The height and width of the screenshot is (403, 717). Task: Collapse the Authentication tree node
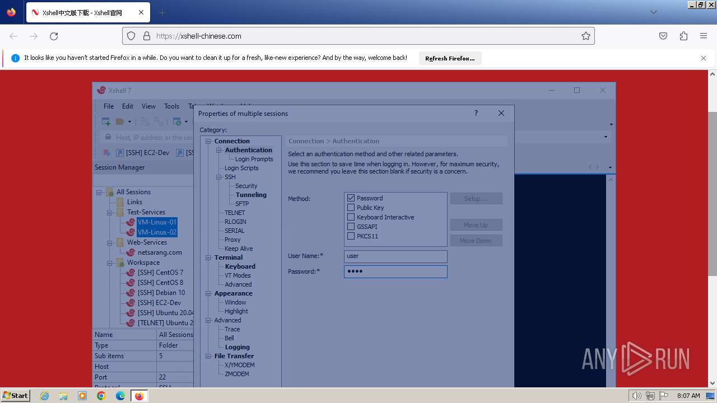(220, 150)
